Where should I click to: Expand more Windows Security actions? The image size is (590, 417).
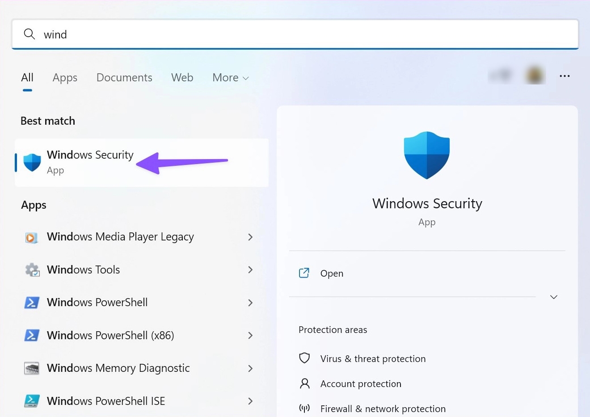(553, 296)
